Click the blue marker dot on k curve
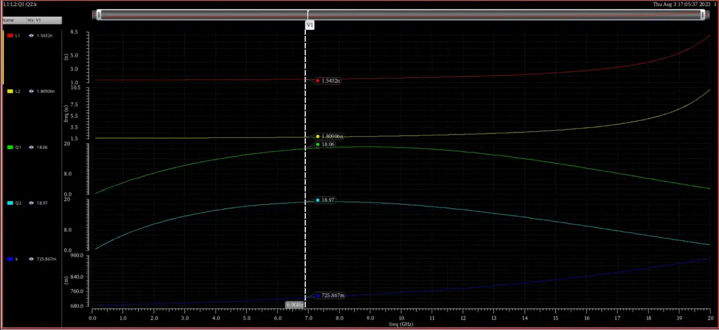 [317, 296]
